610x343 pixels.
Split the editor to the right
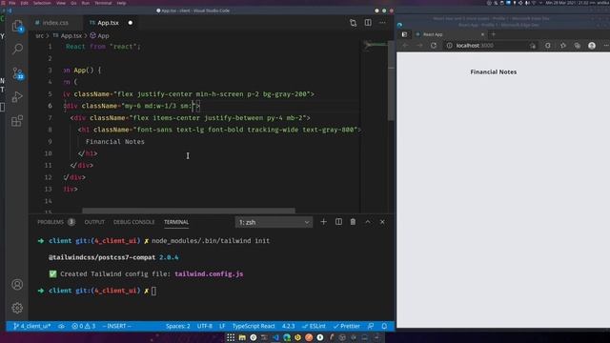[x=368, y=23]
